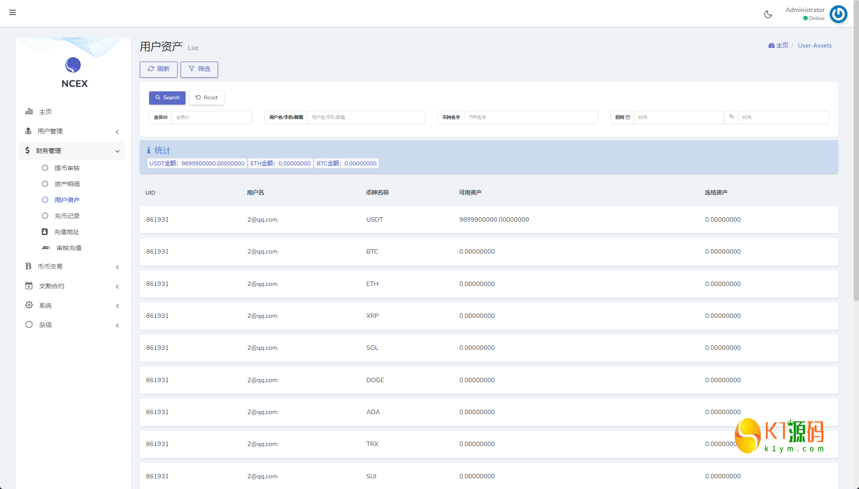This screenshot has height=489, width=859.
Task: Click the B icon beside 币币交易
Action: pos(28,266)
